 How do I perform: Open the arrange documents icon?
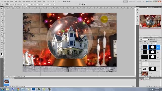click(64, 2)
